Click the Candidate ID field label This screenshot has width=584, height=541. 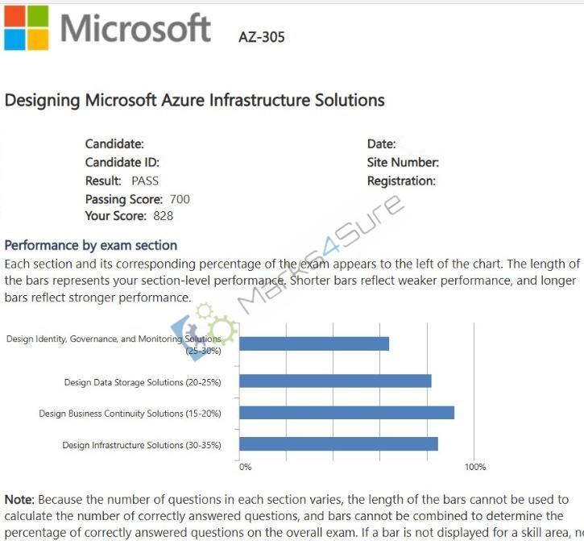click(x=122, y=163)
